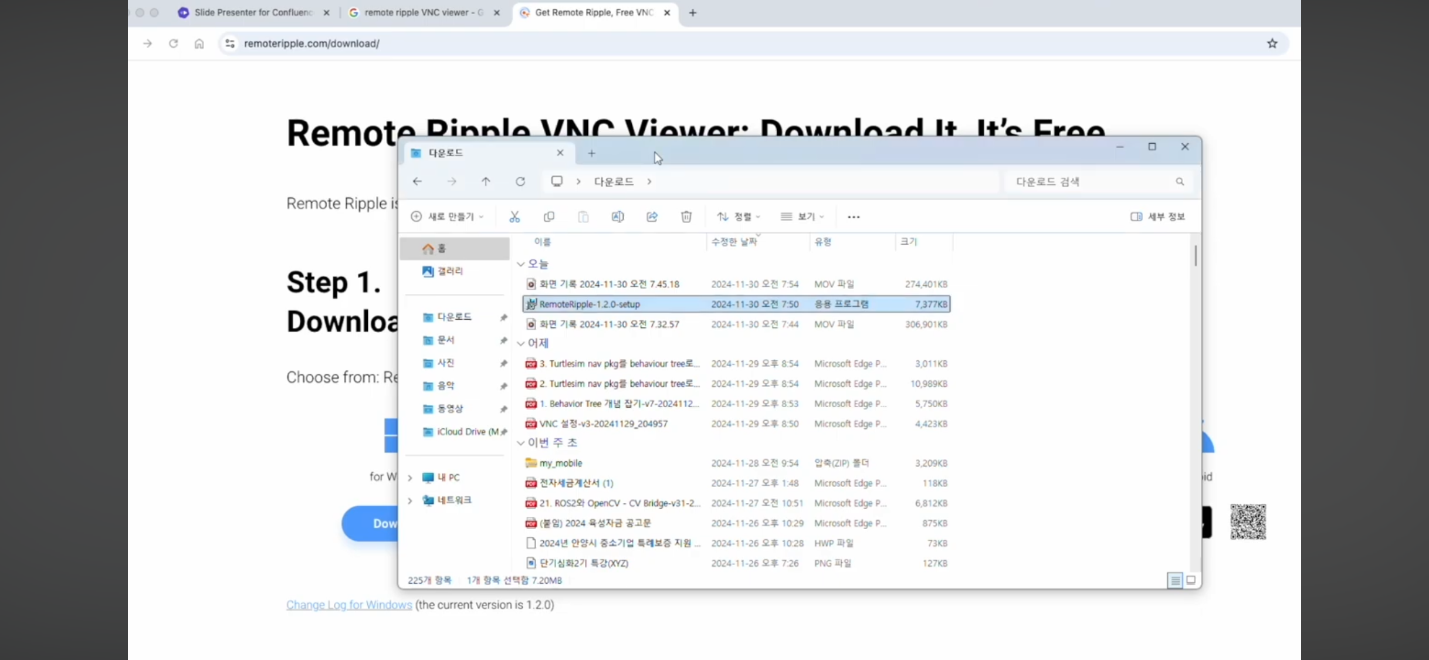Open the Change Log for Windows link
Viewport: 1429px width, 660px height.
pyautogui.click(x=349, y=605)
